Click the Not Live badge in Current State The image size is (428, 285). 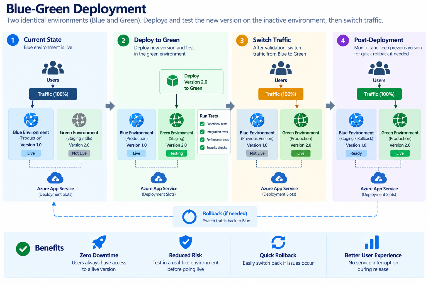(79, 153)
